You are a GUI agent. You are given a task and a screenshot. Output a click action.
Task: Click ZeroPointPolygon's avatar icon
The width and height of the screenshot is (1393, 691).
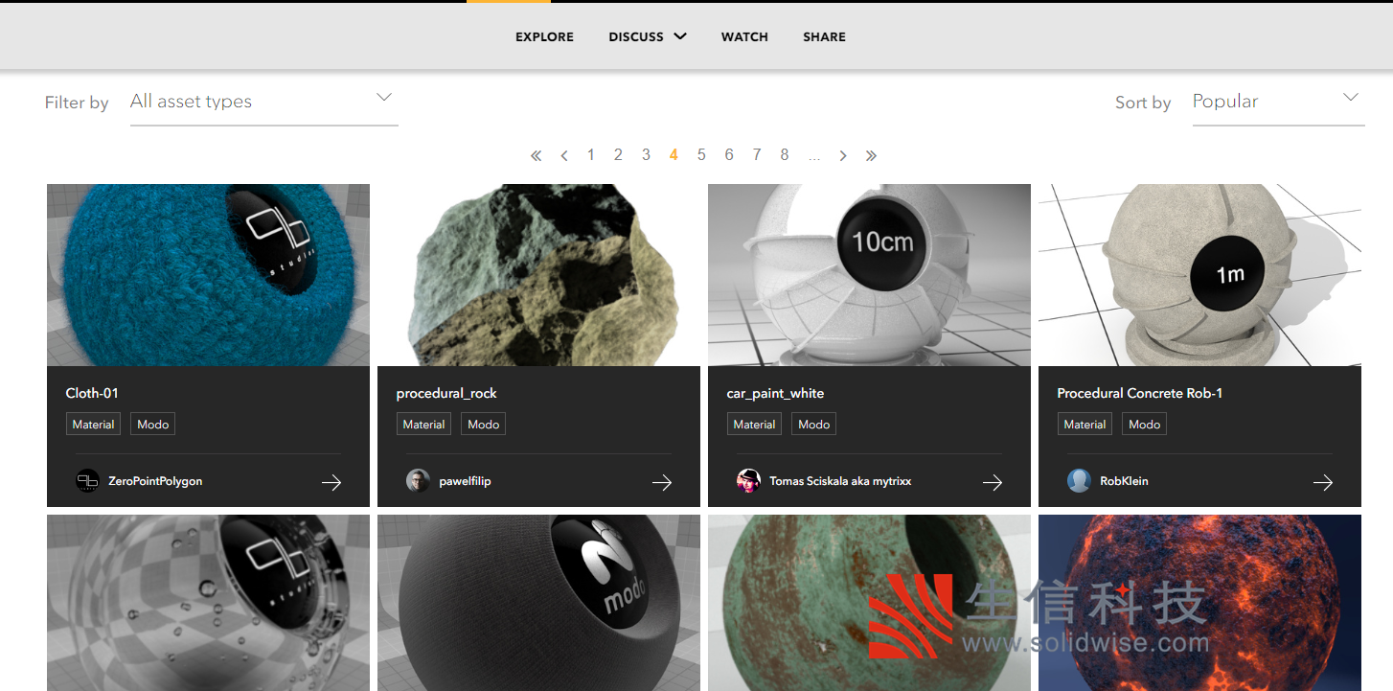[87, 481]
